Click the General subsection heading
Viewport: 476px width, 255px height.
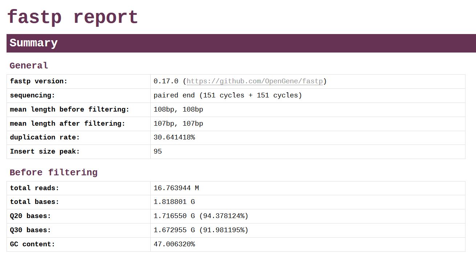(x=29, y=66)
